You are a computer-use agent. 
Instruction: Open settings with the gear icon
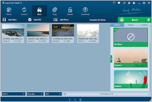point(129,3)
